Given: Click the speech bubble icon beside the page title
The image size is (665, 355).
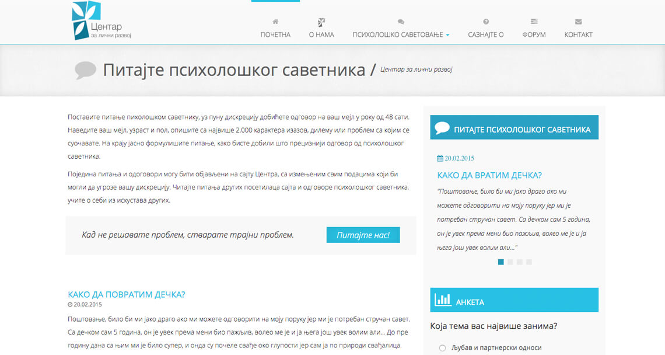Looking at the screenshot, I should tap(85, 70).
